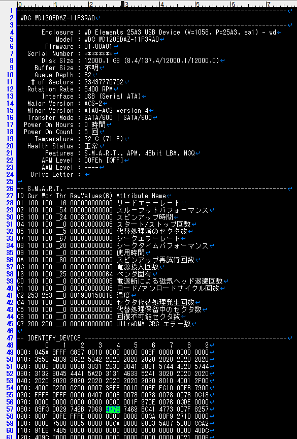The height and width of the screenshot is (439, 297).
Task: Click the 回復不可能セクタ数 row
Action: click(x=98, y=317)
